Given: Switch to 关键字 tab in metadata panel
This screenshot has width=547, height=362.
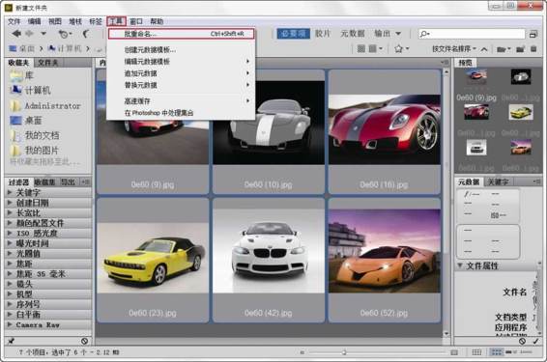Looking at the screenshot, I should (498, 181).
